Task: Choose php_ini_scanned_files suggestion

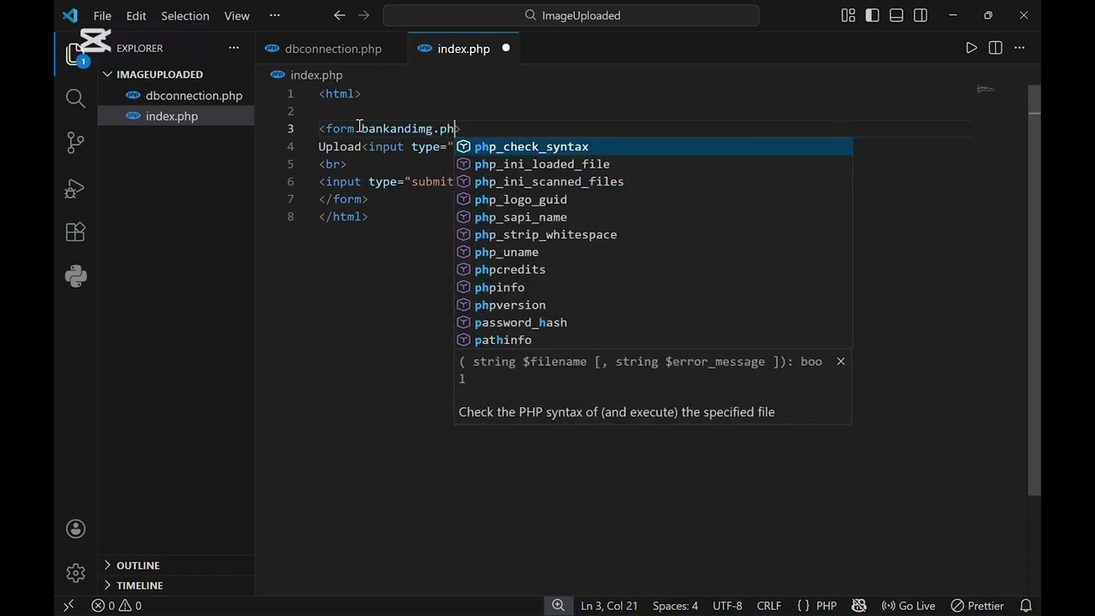Action: pos(654,182)
